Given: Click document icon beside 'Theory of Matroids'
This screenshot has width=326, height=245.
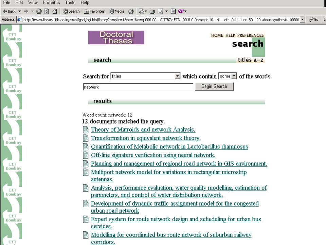Looking at the screenshot, I should (86, 130).
